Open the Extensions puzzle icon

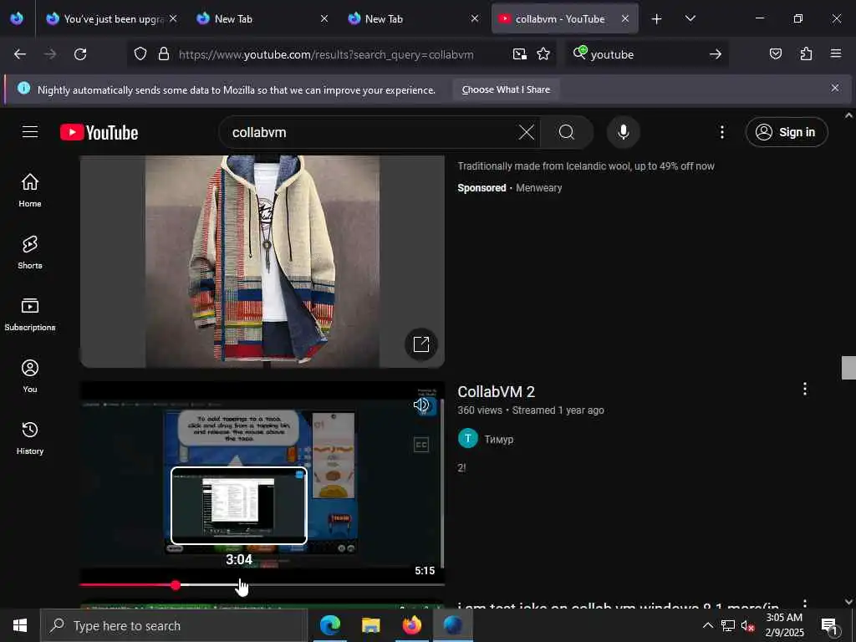coord(806,54)
